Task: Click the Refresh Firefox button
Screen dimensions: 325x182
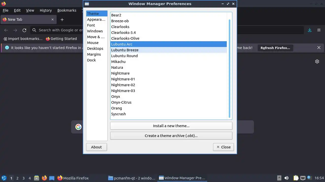Action: [x=275, y=48]
